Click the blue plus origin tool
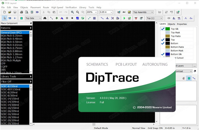 click(x=15, y=18)
